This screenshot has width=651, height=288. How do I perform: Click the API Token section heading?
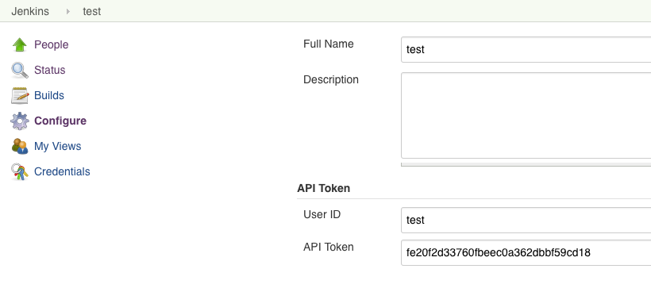(323, 188)
